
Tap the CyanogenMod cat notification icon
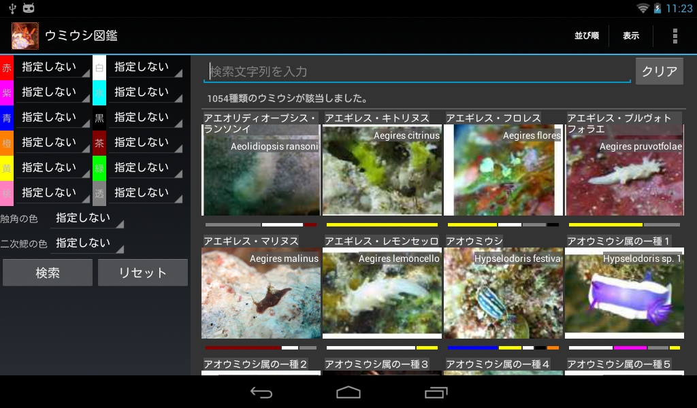[x=29, y=8]
